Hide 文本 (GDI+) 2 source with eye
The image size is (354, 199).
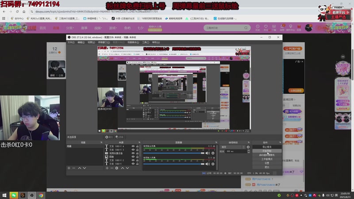[133, 160]
